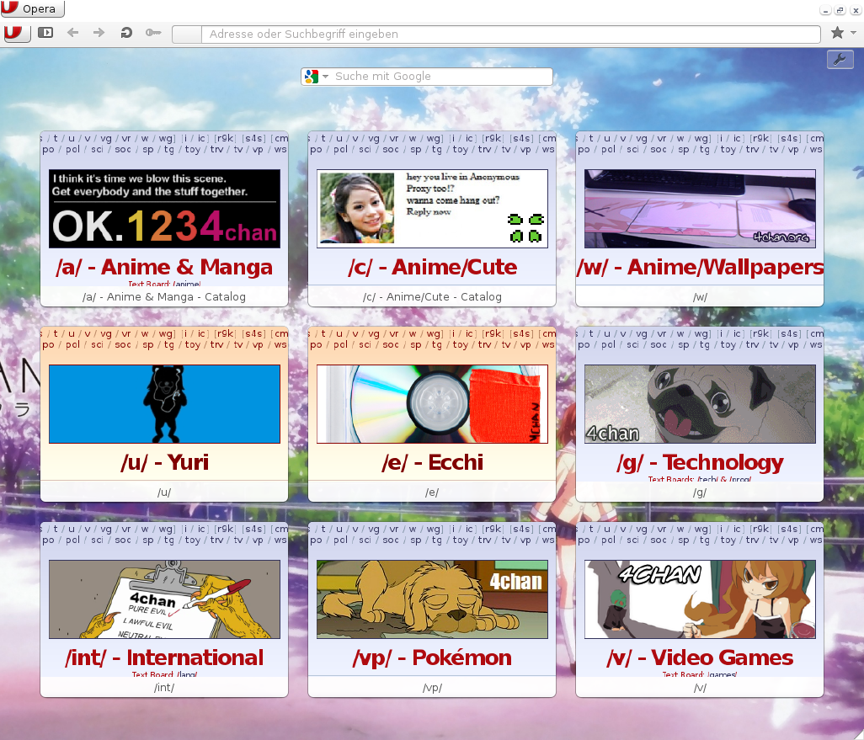This screenshot has width=864, height=740.
Task: Toggle the side panel icon
Action: [x=45, y=33]
